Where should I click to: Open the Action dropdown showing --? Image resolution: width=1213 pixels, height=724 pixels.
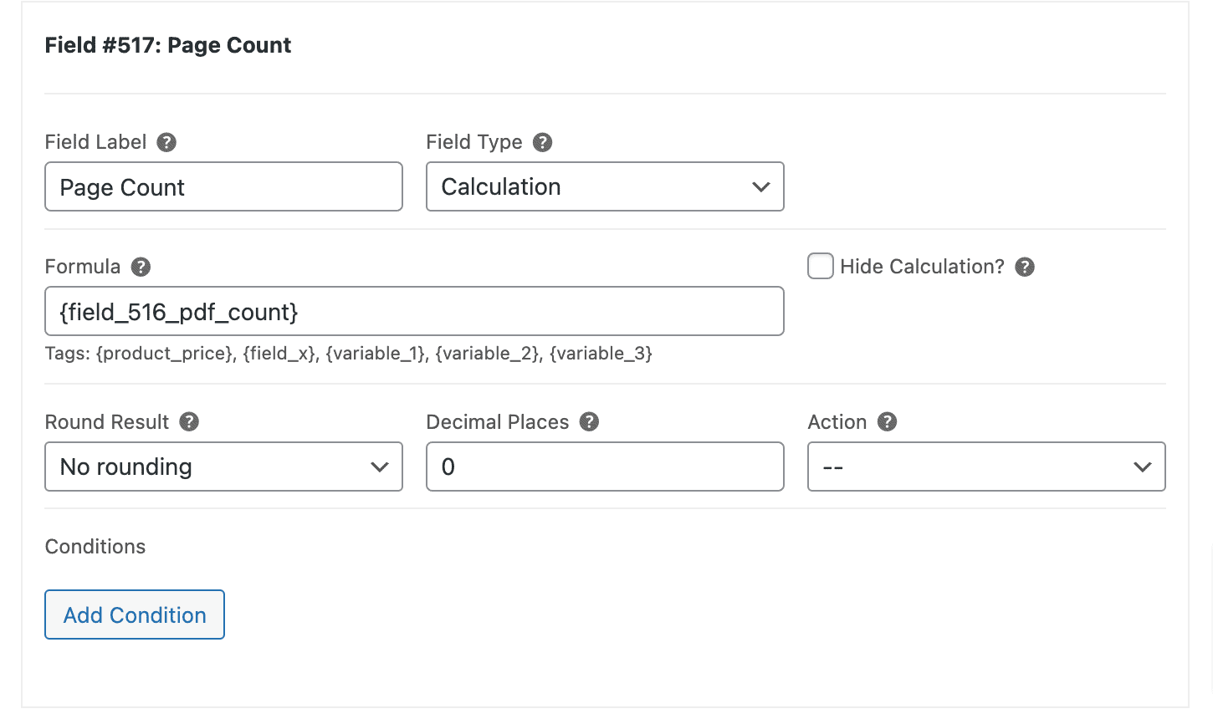986,467
